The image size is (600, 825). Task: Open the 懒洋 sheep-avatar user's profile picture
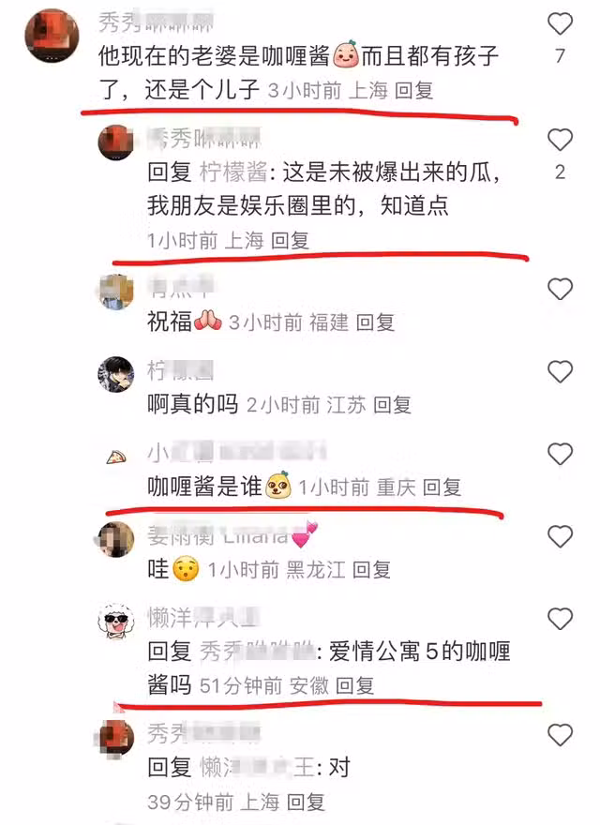click(116, 621)
